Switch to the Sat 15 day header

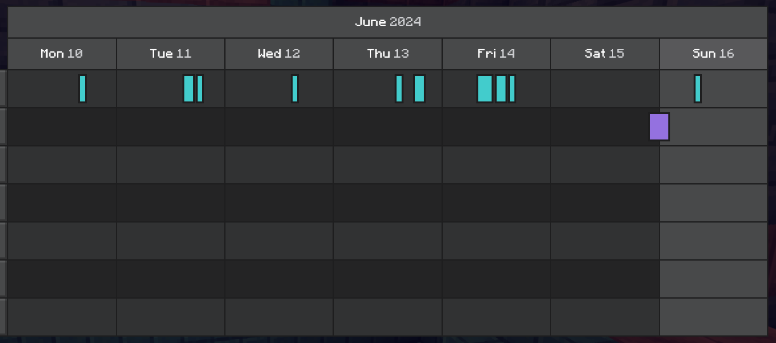[x=604, y=54]
